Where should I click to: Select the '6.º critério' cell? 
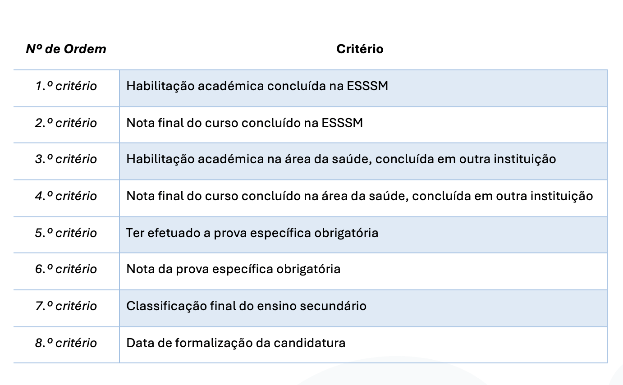[66, 269]
